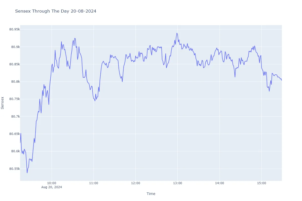The image size is (302, 201).
Task: Click the 80.95k y-axis tick label
Action: 14,29
